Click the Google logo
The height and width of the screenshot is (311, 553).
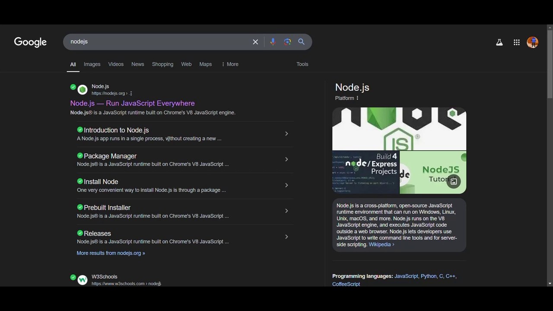[x=30, y=42]
